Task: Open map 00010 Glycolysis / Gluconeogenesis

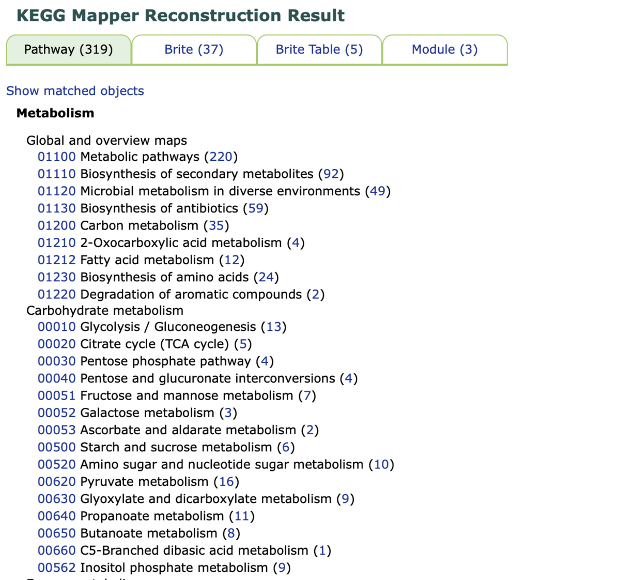Action: click(x=57, y=327)
